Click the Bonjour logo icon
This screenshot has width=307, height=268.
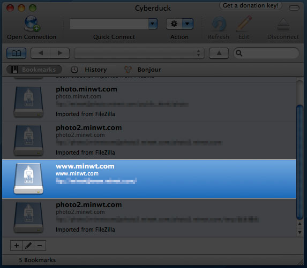pyautogui.click(x=128, y=70)
